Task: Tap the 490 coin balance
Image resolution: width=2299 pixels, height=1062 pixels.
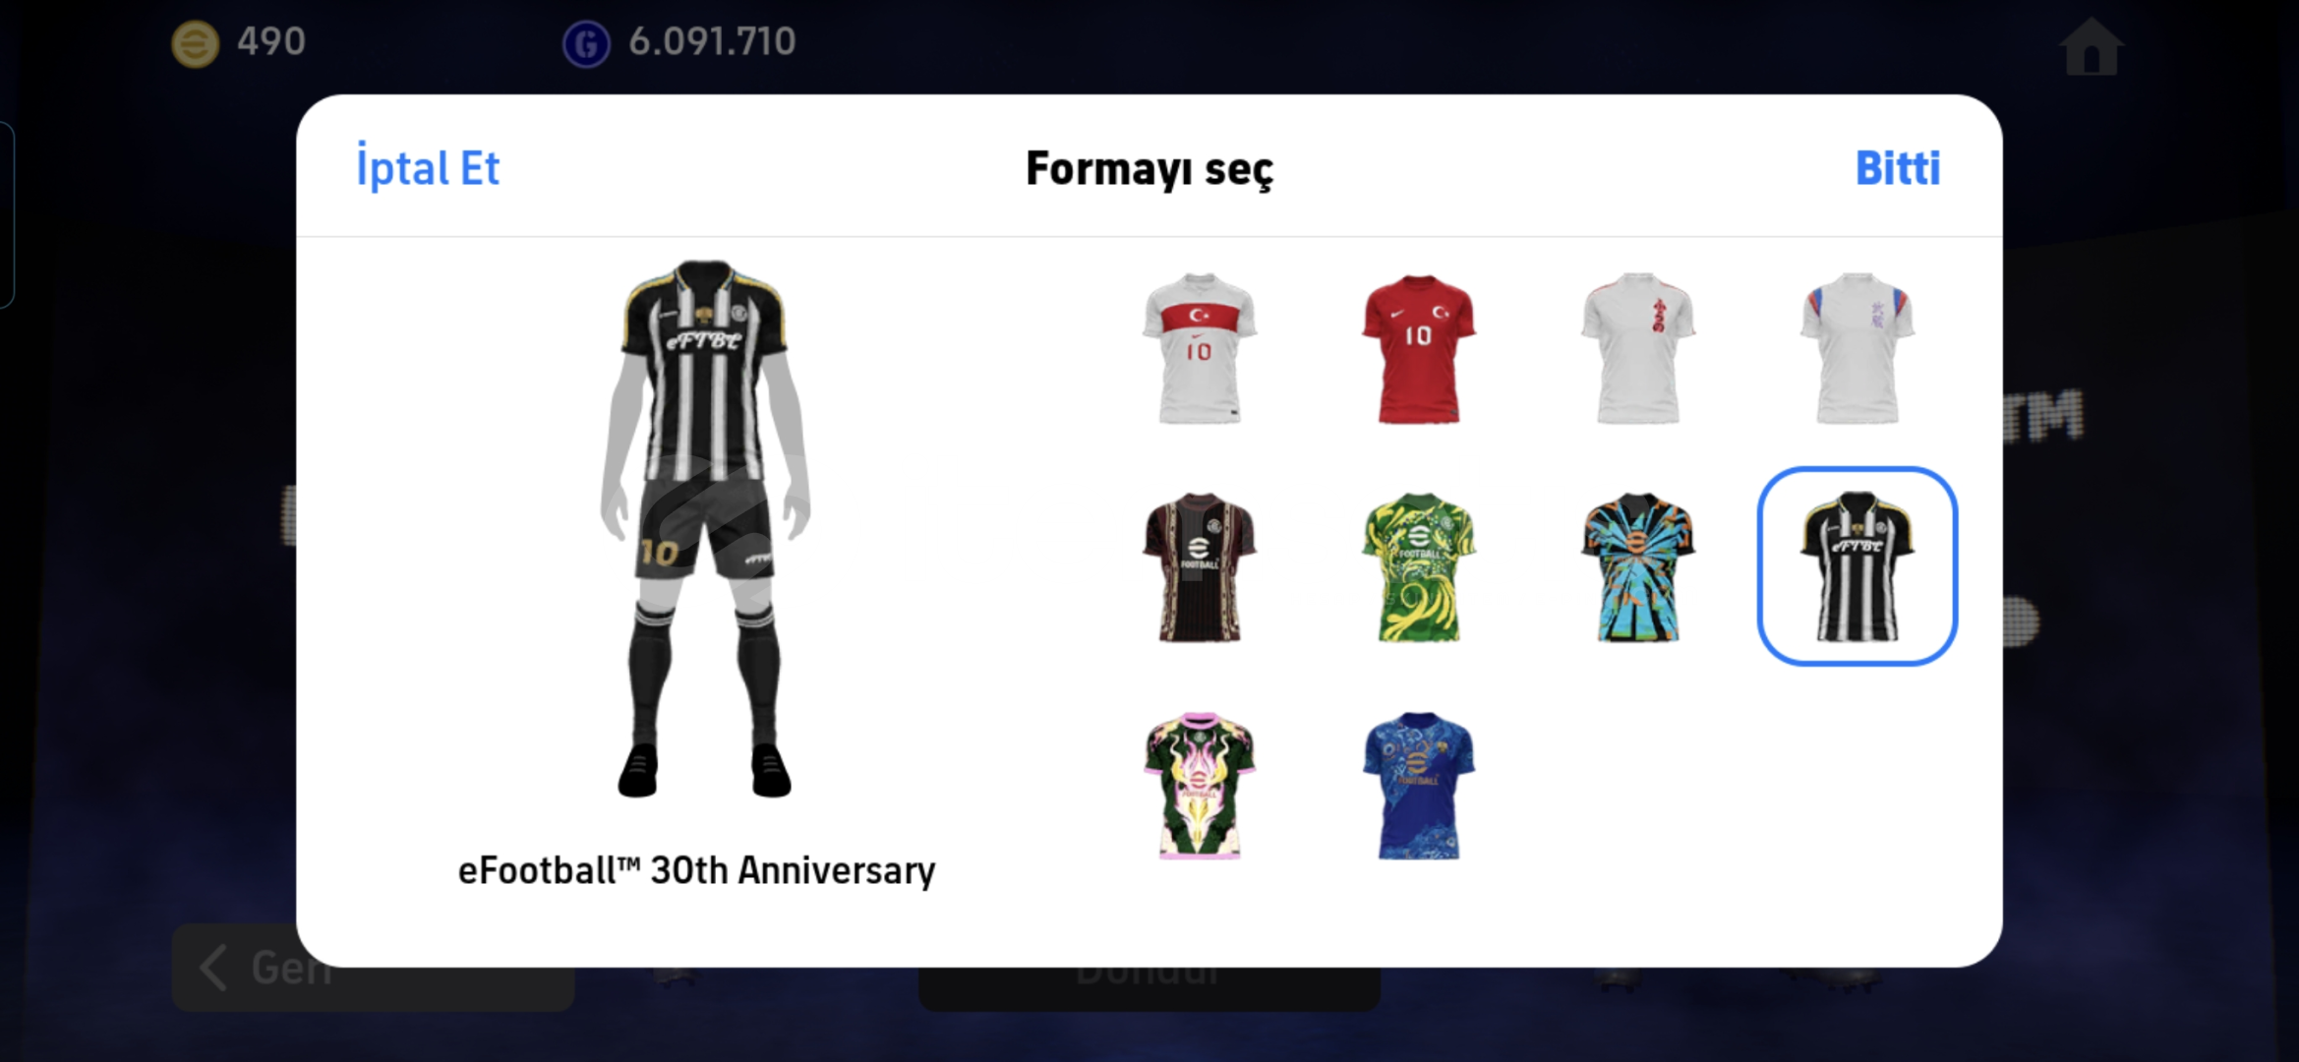Action: [x=271, y=41]
